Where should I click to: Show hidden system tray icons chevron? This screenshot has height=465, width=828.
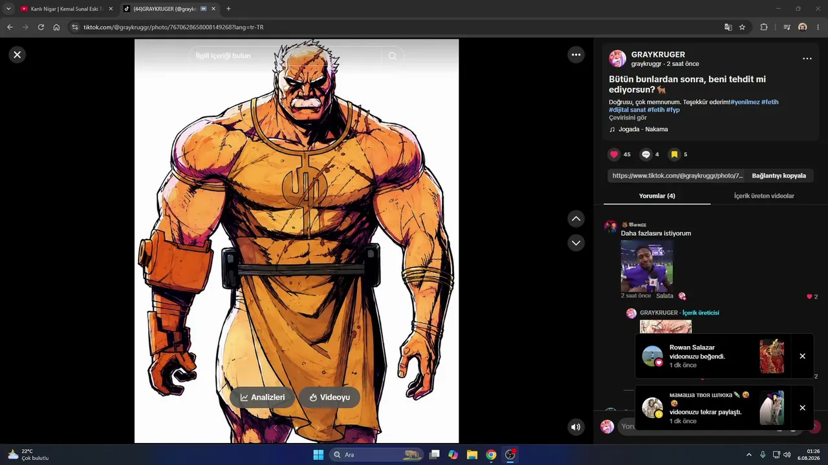coord(749,455)
